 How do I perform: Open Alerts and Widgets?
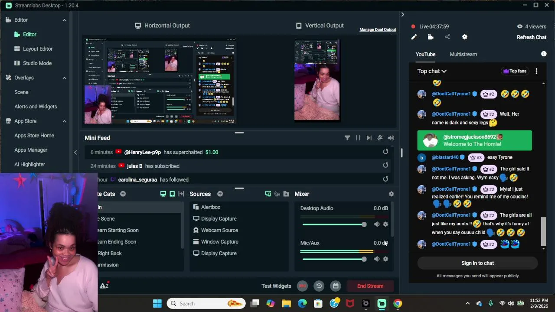36,107
